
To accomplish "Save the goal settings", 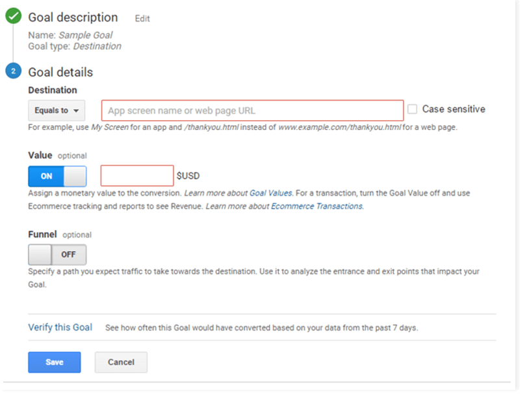I will (x=54, y=362).
